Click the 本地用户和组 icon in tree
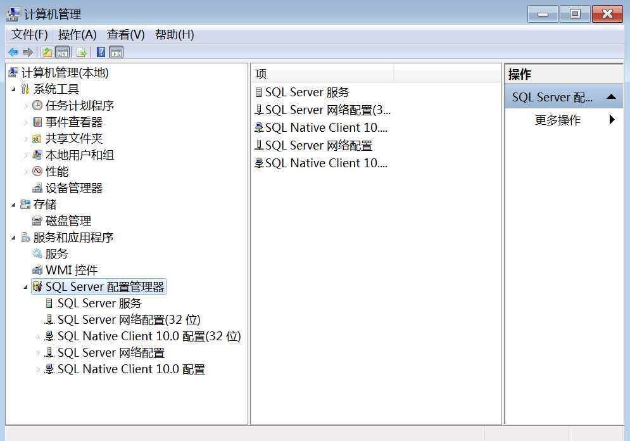630x441 pixels. click(x=37, y=155)
